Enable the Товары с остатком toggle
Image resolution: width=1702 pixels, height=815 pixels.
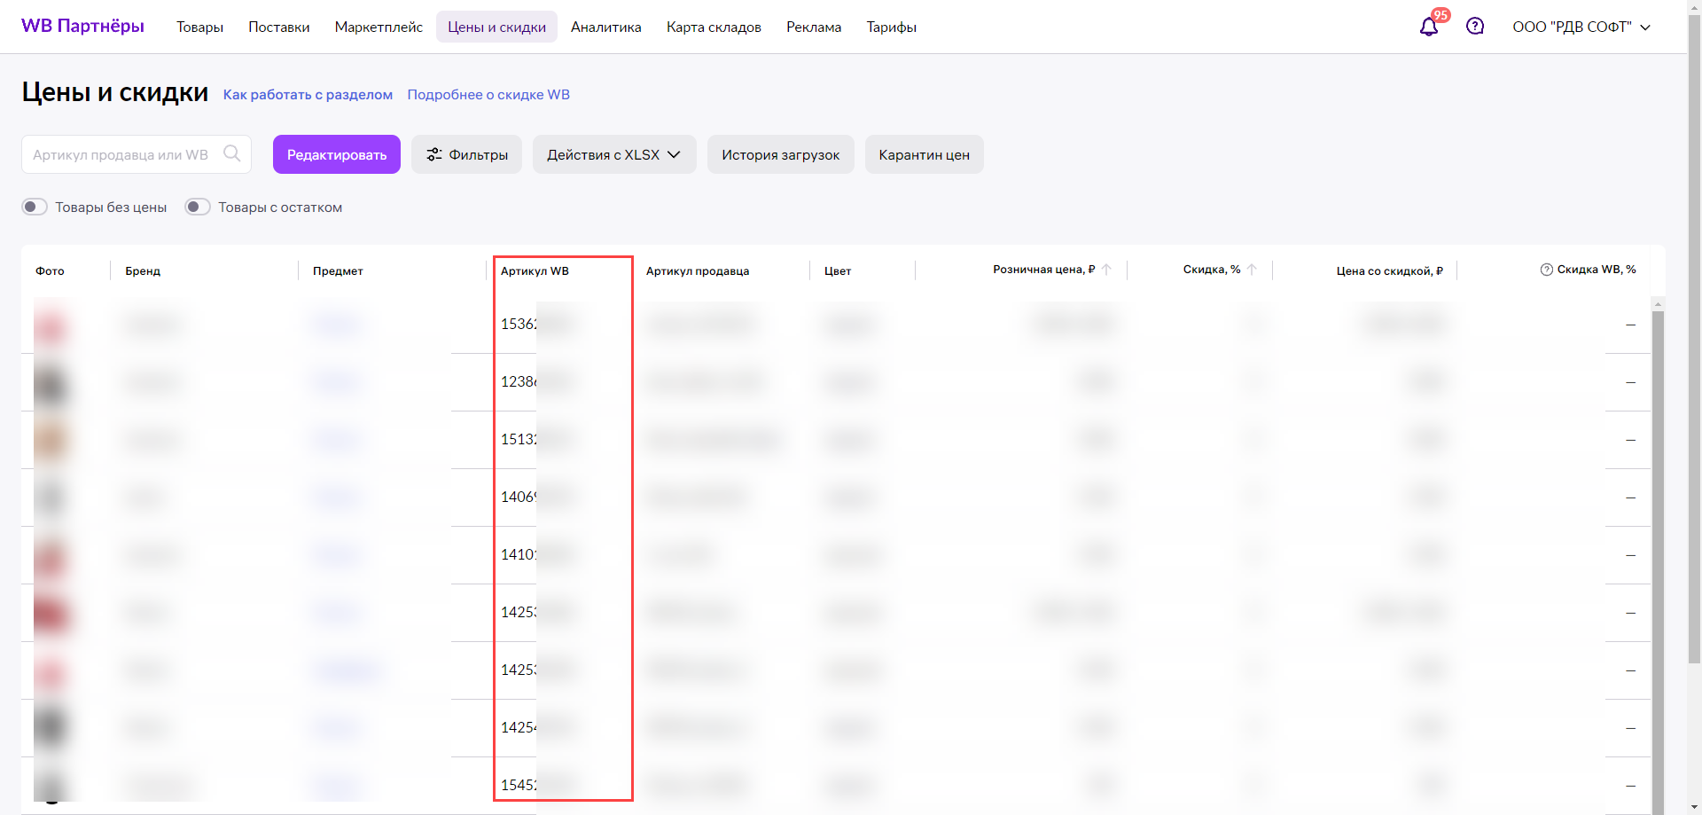click(x=198, y=207)
